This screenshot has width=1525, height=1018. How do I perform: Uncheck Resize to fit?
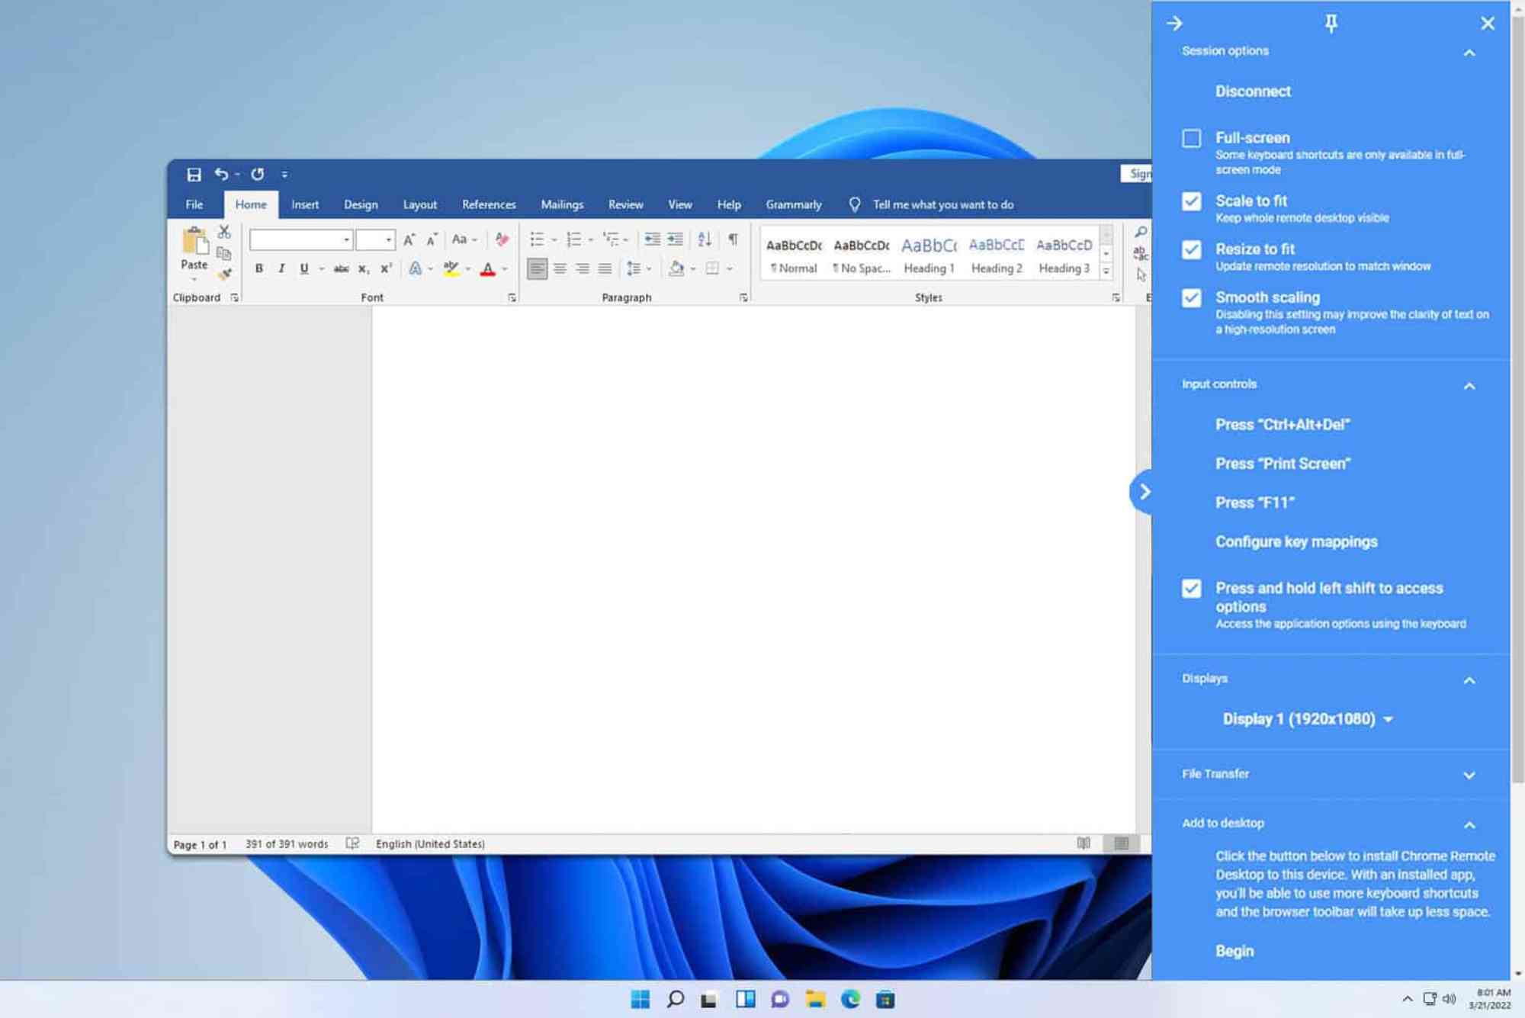click(1191, 249)
